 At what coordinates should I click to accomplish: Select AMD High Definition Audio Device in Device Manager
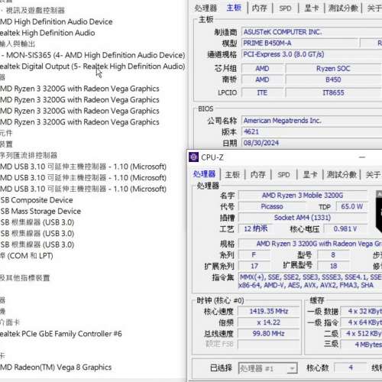pos(57,21)
